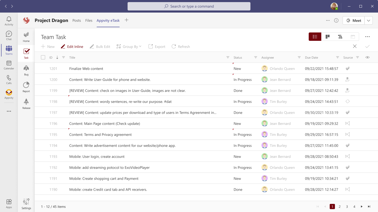The image size is (378, 212).
Task: Sort tasks by the ID column arrow
Action: (57, 57)
